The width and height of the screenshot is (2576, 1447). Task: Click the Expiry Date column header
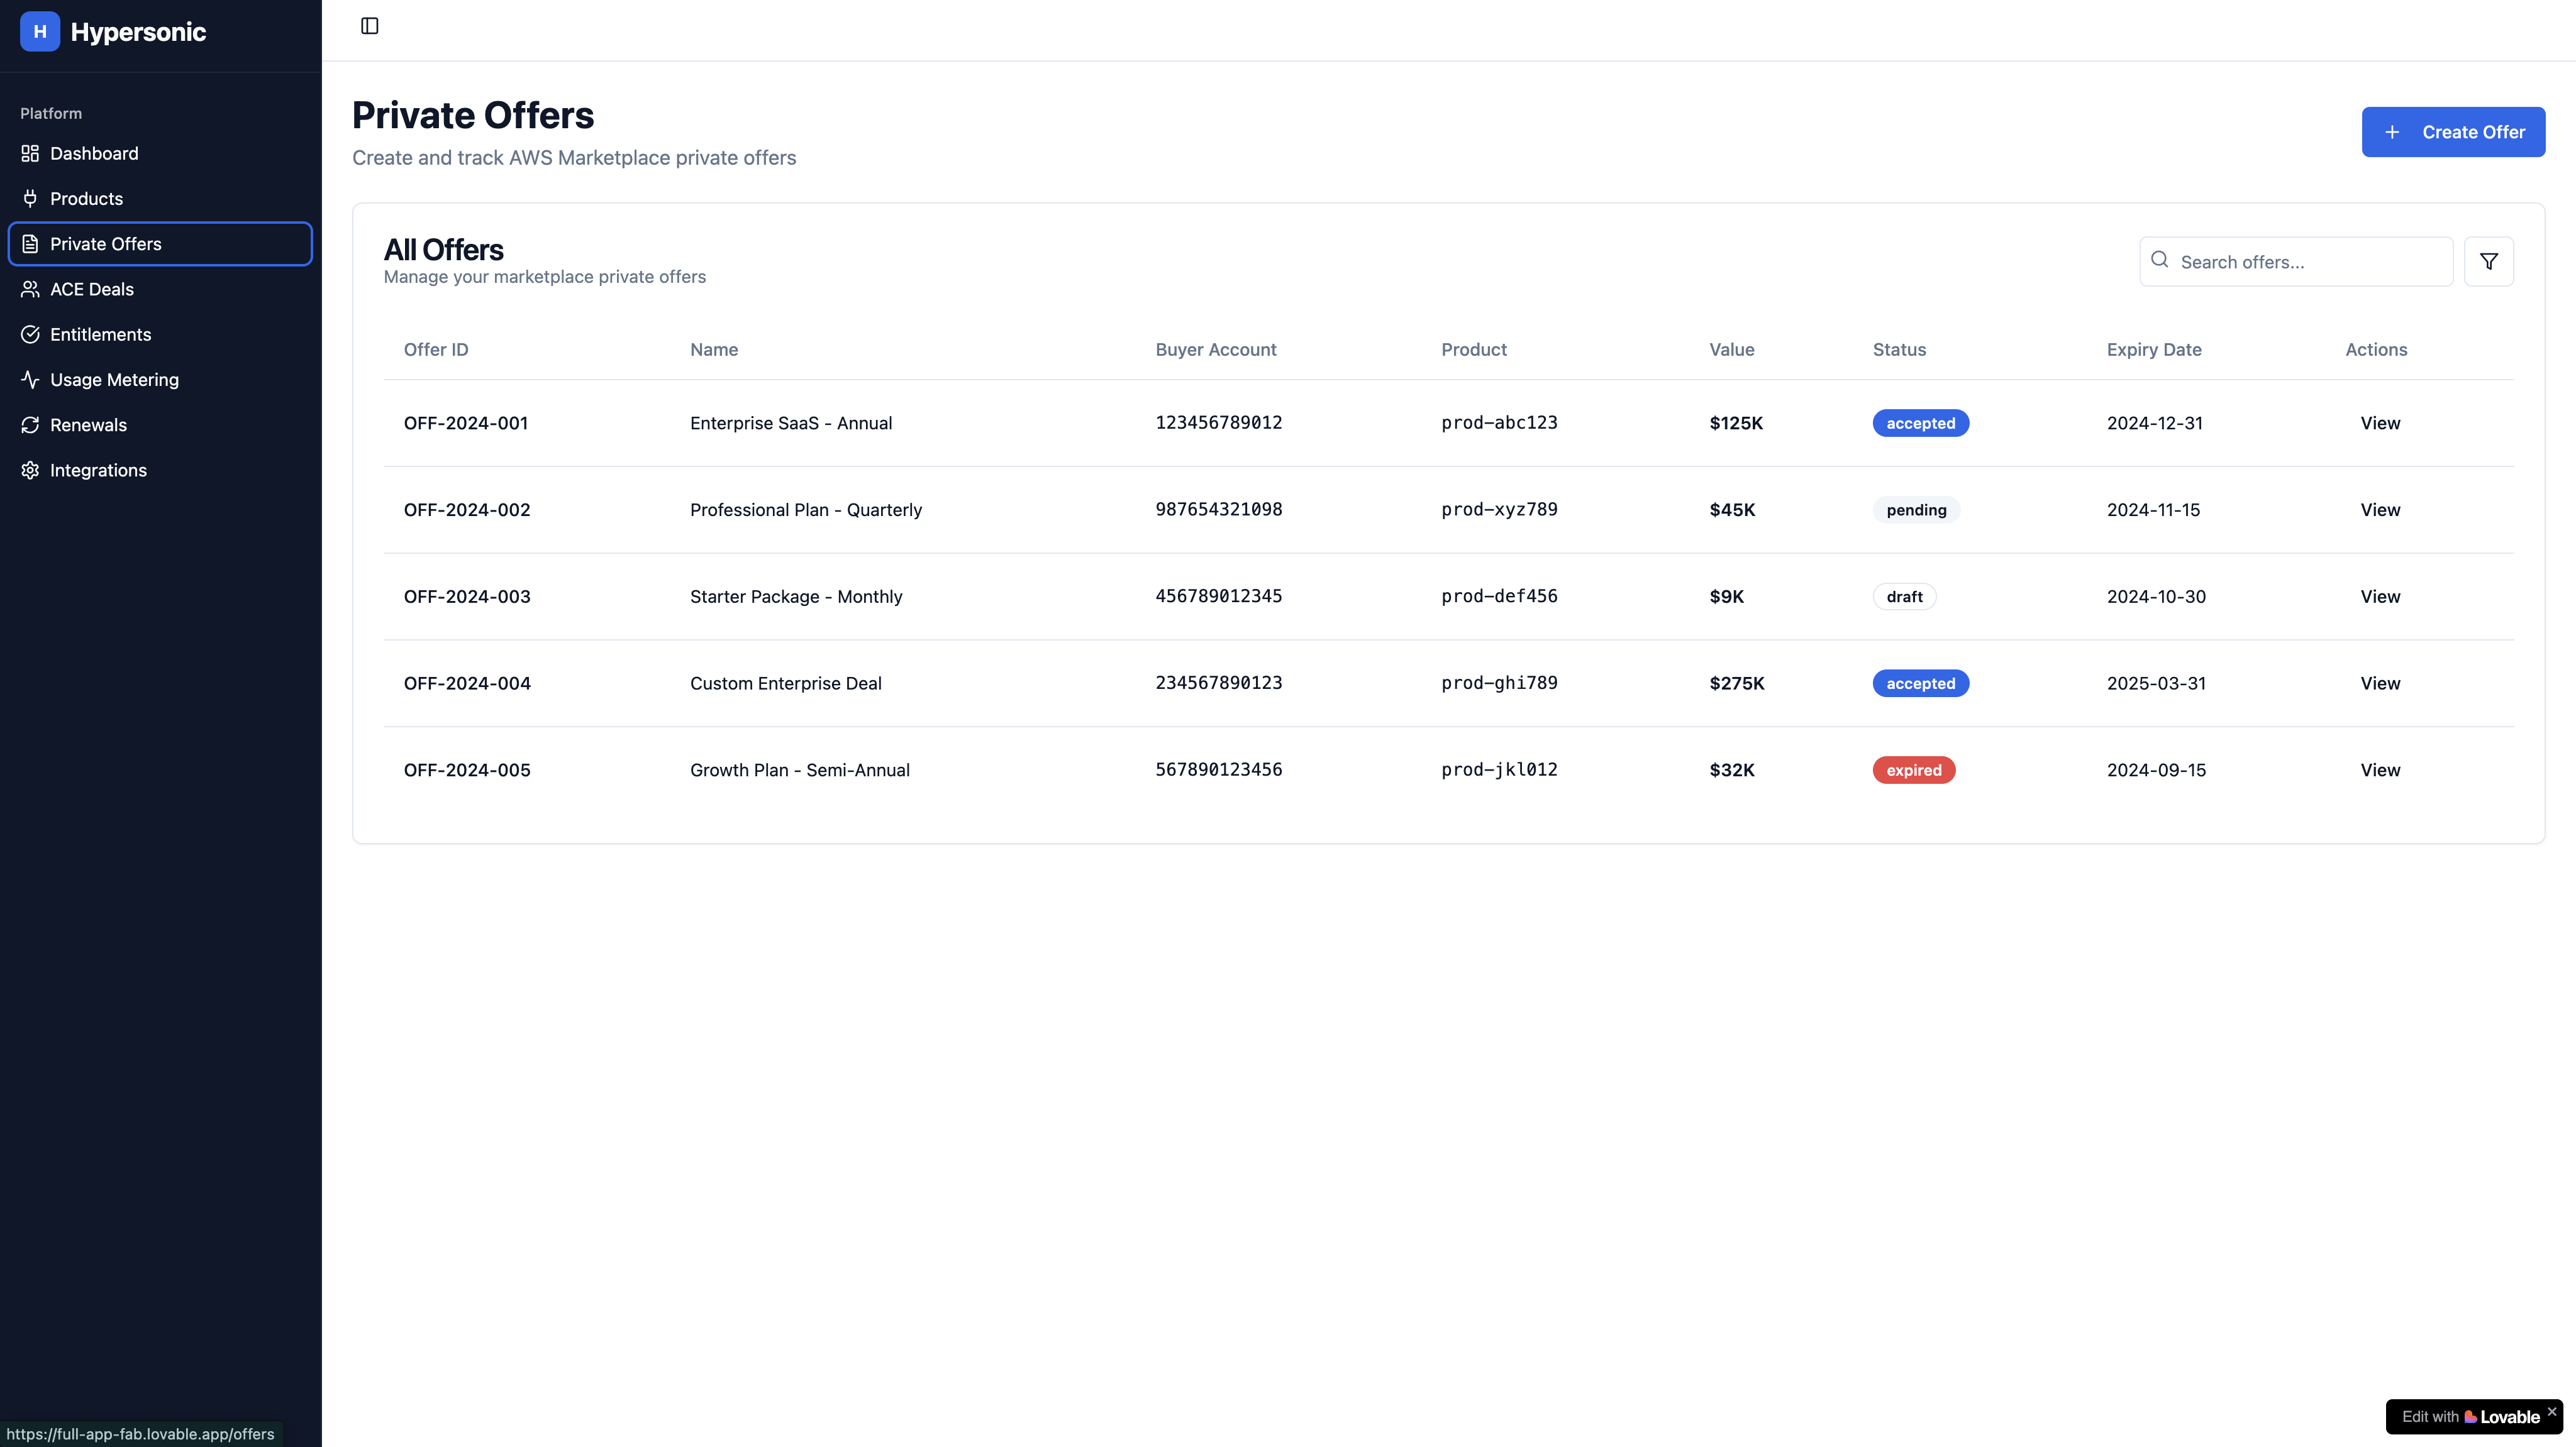click(x=2153, y=349)
